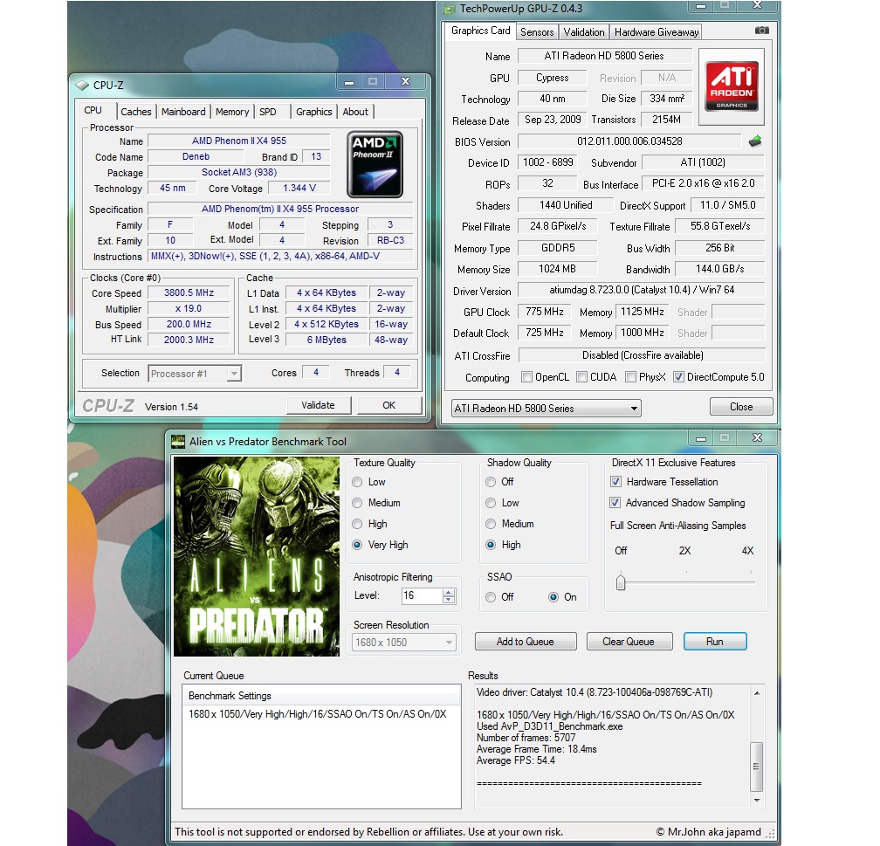Viewport: 880px width, 846px height.
Task: Click Add to Queue button
Action: 526,642
